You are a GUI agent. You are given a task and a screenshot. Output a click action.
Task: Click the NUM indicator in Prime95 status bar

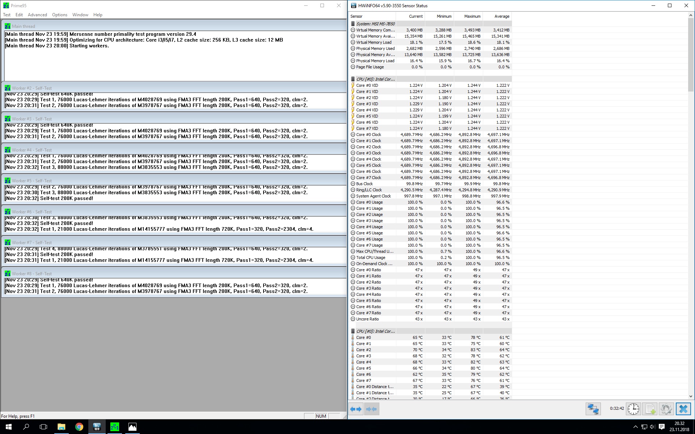(x=321, y=416)
